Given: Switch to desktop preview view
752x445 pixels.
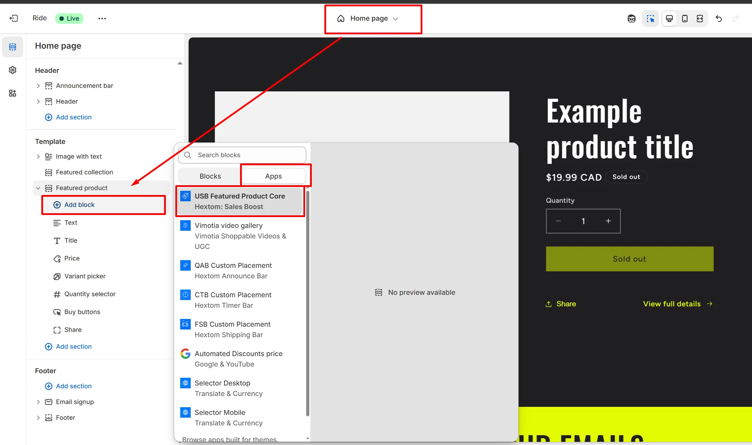Looking at the screenshot, I should [x=669, y=19].
